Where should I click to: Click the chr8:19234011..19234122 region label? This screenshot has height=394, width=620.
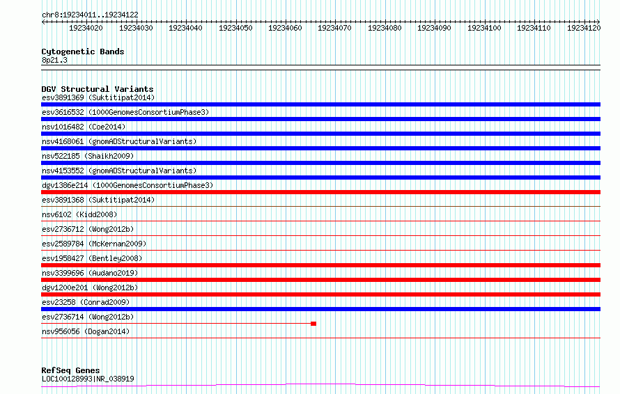point(90,15)
